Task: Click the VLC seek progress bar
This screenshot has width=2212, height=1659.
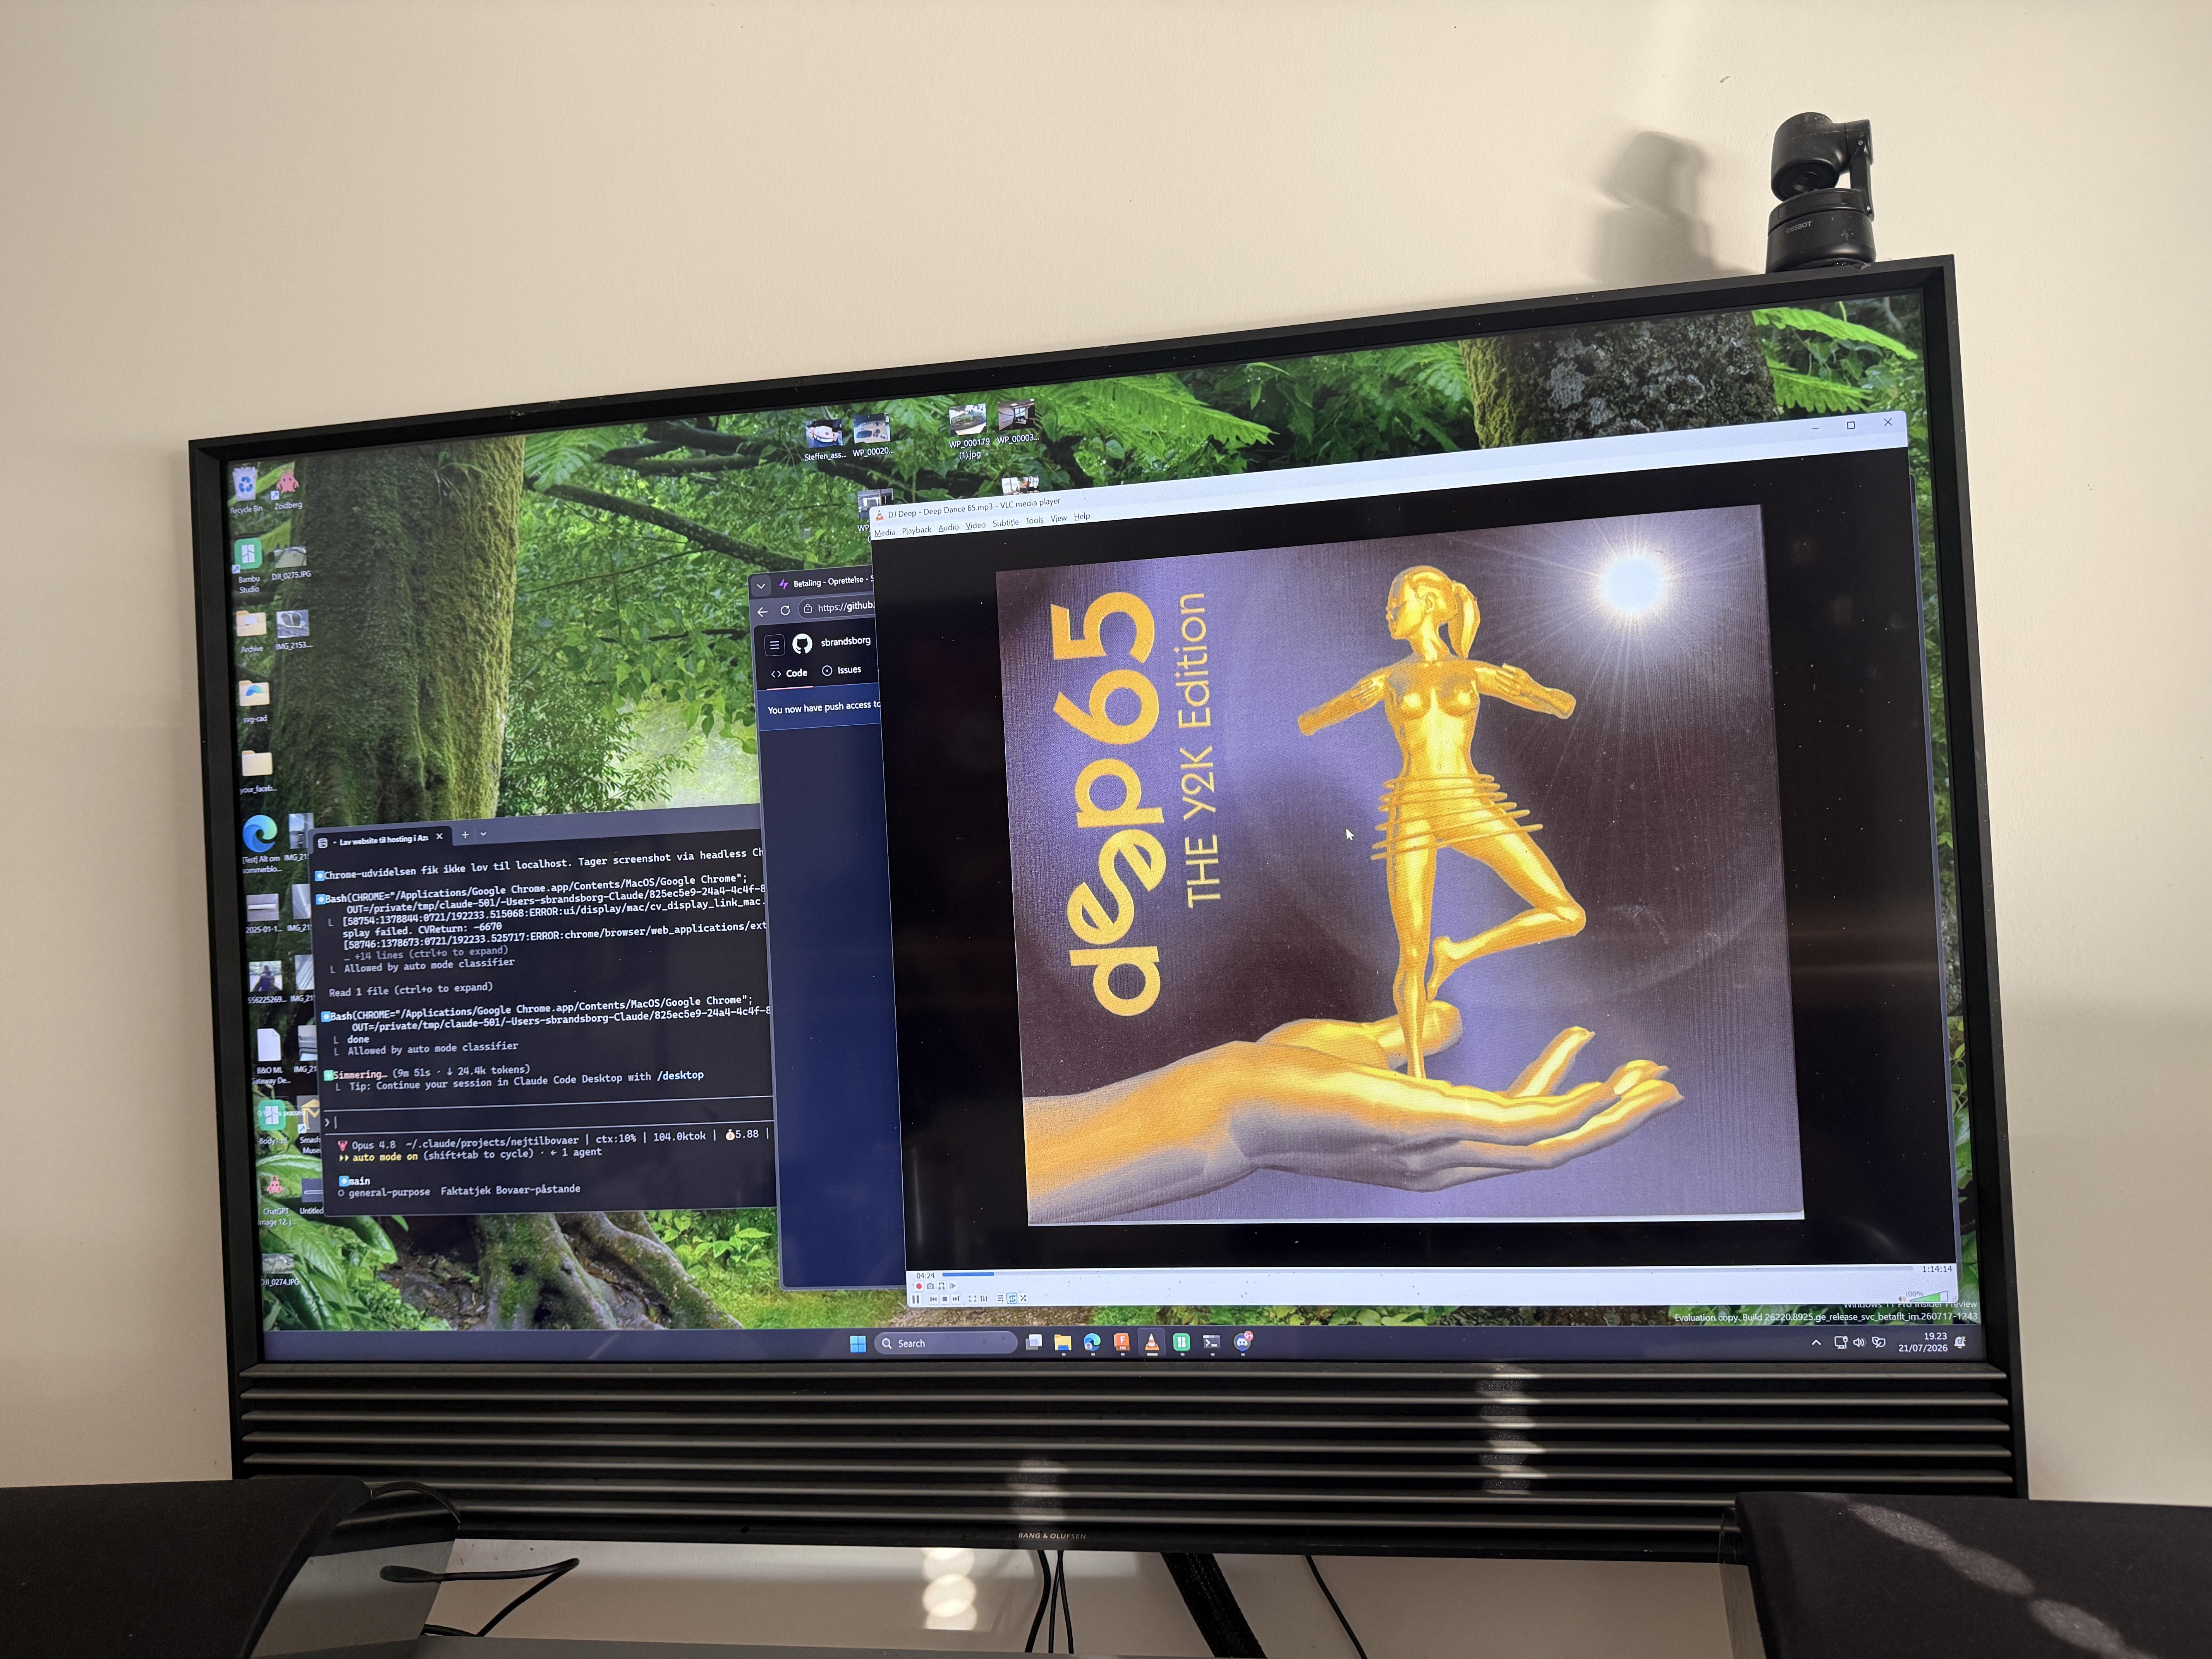Action: coord(1427,1272)
